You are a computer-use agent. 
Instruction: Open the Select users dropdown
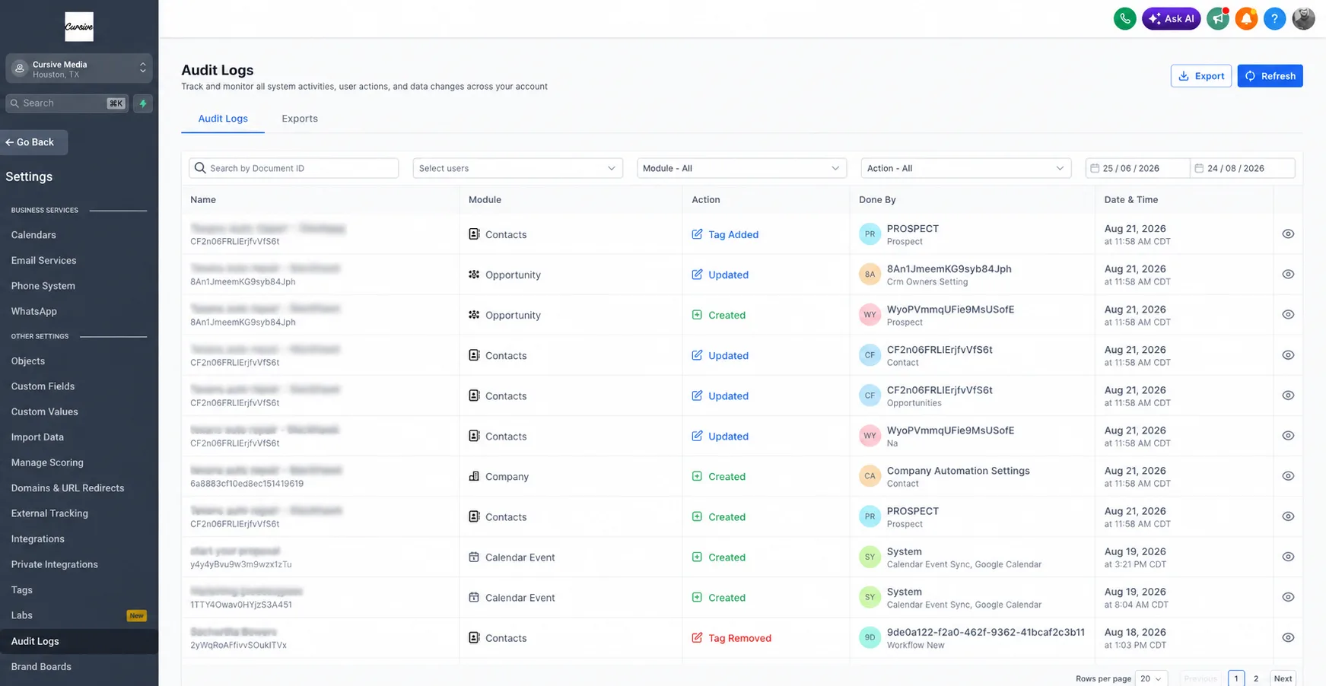click(517, 168)
